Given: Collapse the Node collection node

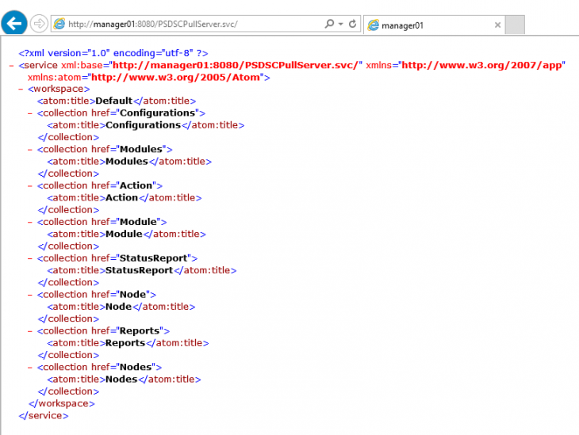Looking at the screenshot, I should (30, 295).
